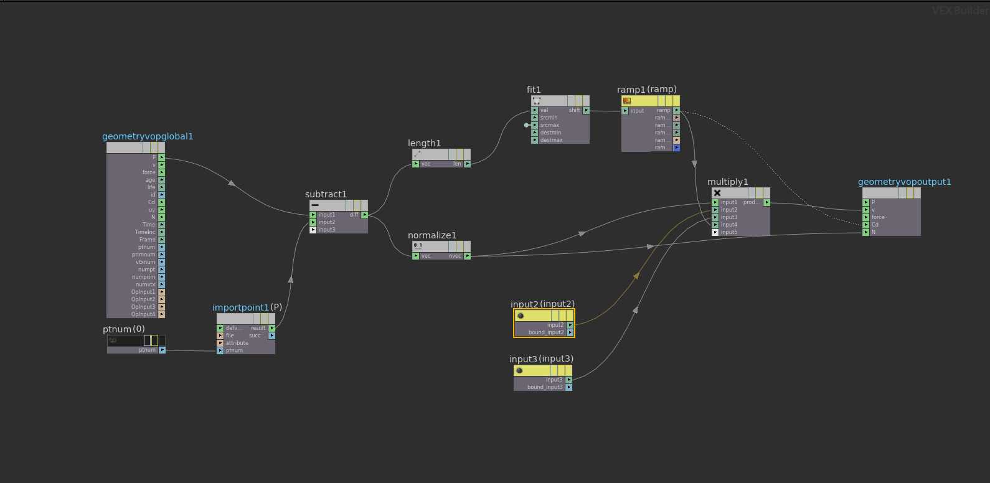
Task: Select the multiply1 node name label
Action: 728,182
